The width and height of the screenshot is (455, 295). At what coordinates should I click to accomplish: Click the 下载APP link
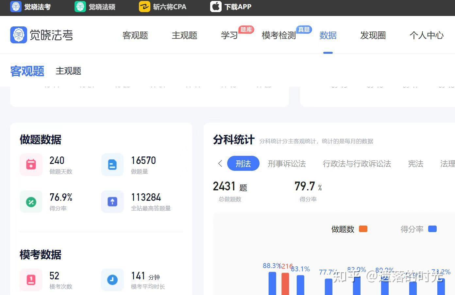coord(238,7)
